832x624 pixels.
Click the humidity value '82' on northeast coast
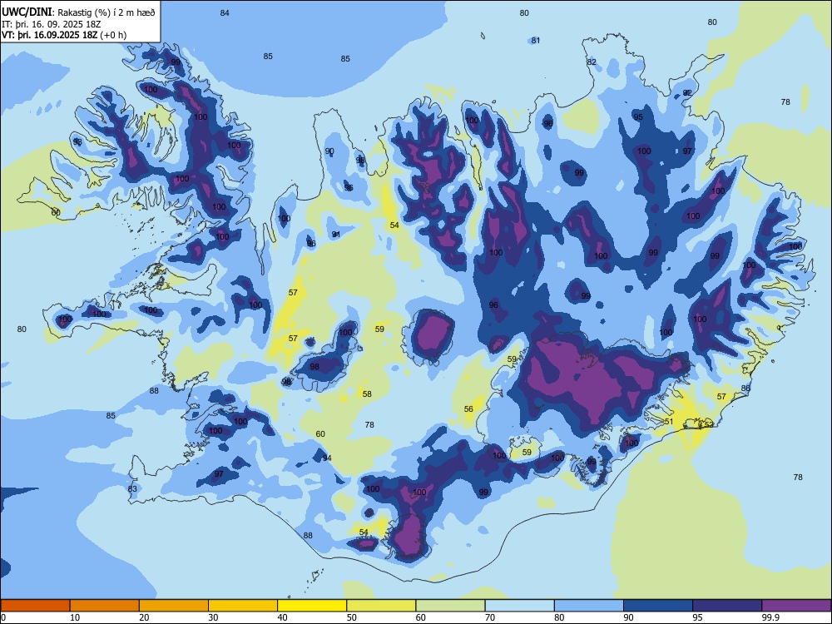(592, 62)
